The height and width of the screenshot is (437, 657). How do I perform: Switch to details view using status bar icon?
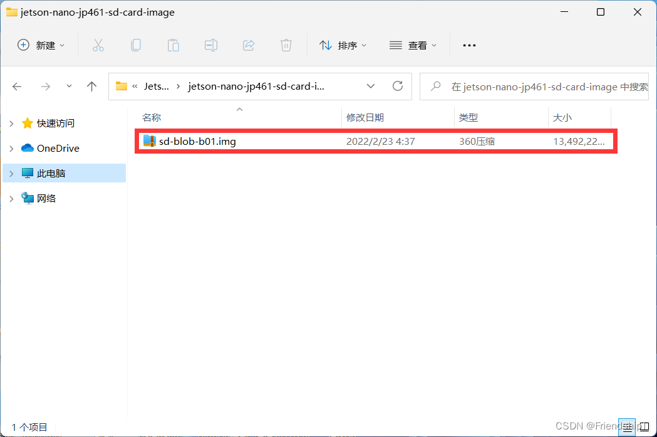(x=627, y=428)
